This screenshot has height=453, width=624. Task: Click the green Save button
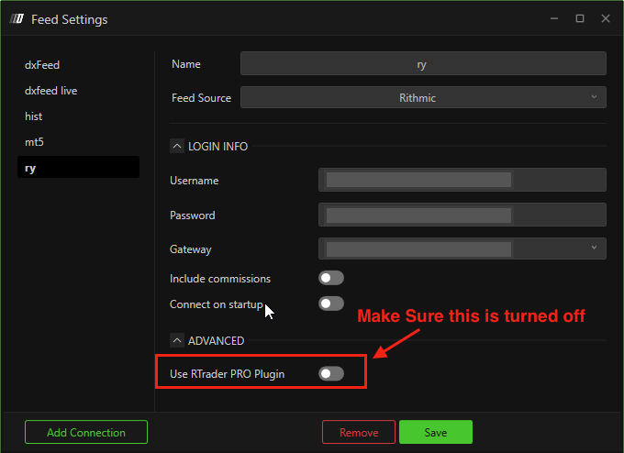[435, 432]
